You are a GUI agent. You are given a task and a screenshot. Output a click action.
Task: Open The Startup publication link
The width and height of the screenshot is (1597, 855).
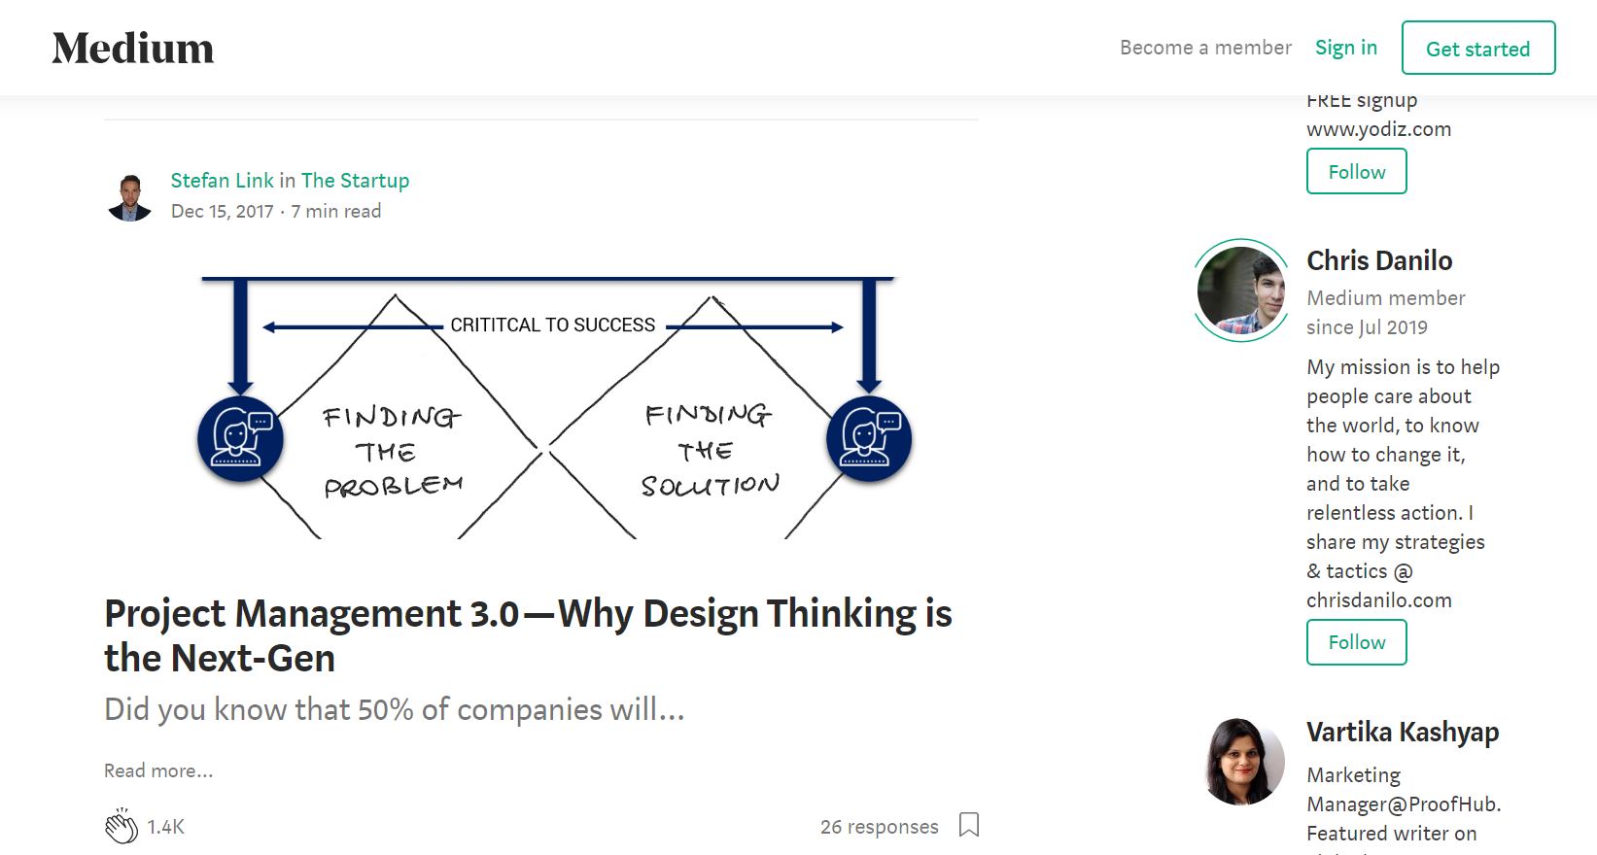[x=355, y=181]
